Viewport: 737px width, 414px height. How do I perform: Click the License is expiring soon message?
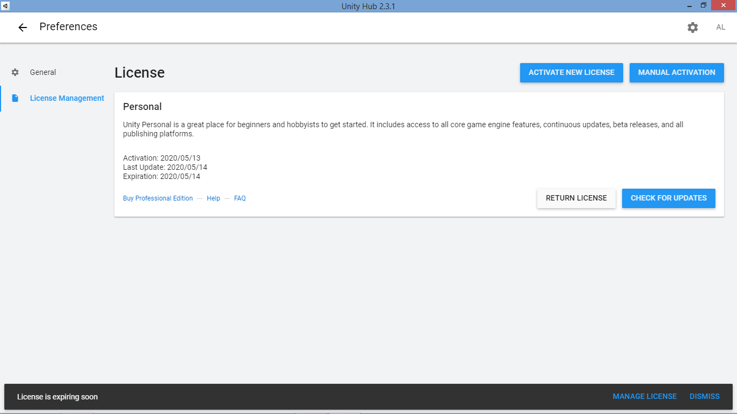click(x=57, y=397)
